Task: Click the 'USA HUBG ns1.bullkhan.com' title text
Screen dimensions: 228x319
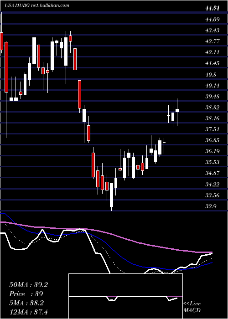Action: pyautogui.click(x=37, y=5)
